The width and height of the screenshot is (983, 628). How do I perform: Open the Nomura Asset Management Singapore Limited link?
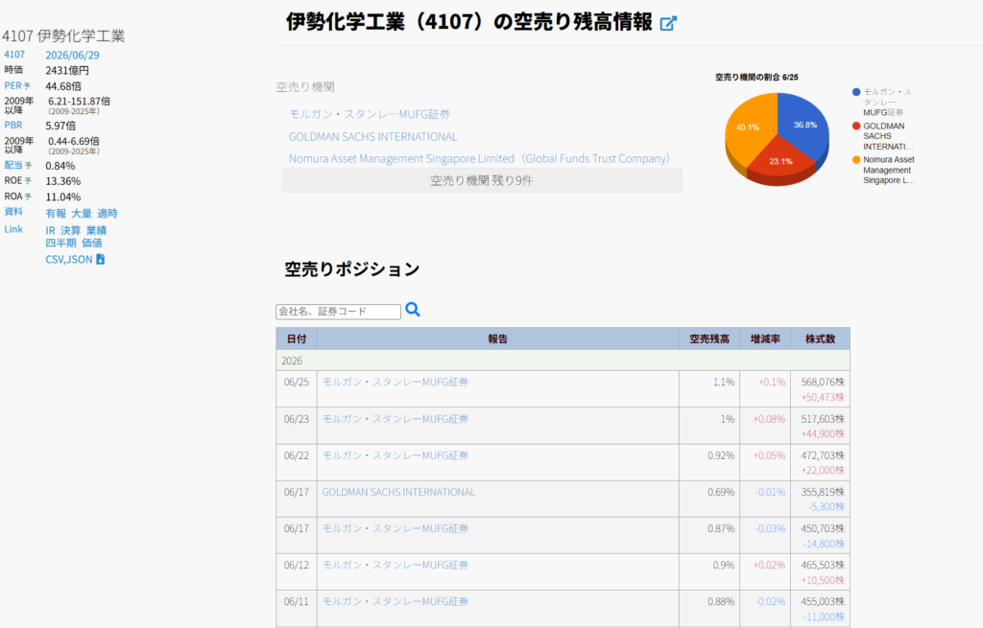point(479,158)
